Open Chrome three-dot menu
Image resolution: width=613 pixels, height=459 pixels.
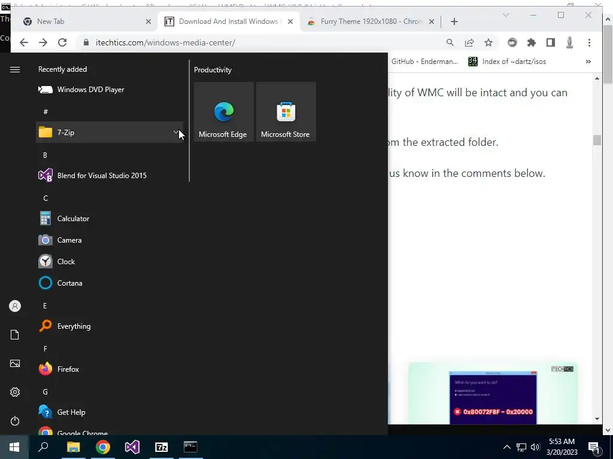[589, 42]
